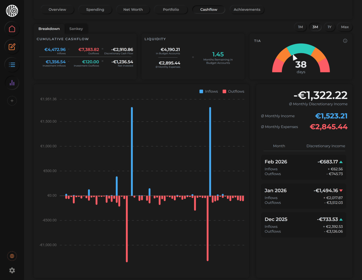
Task: Open the edit/compose tool in the sidebar
Action: click(12, 47)
